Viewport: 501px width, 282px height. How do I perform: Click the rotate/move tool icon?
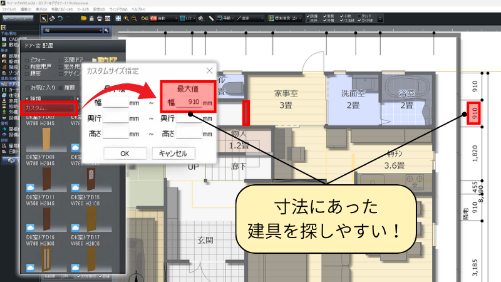(x=52, y=19)
